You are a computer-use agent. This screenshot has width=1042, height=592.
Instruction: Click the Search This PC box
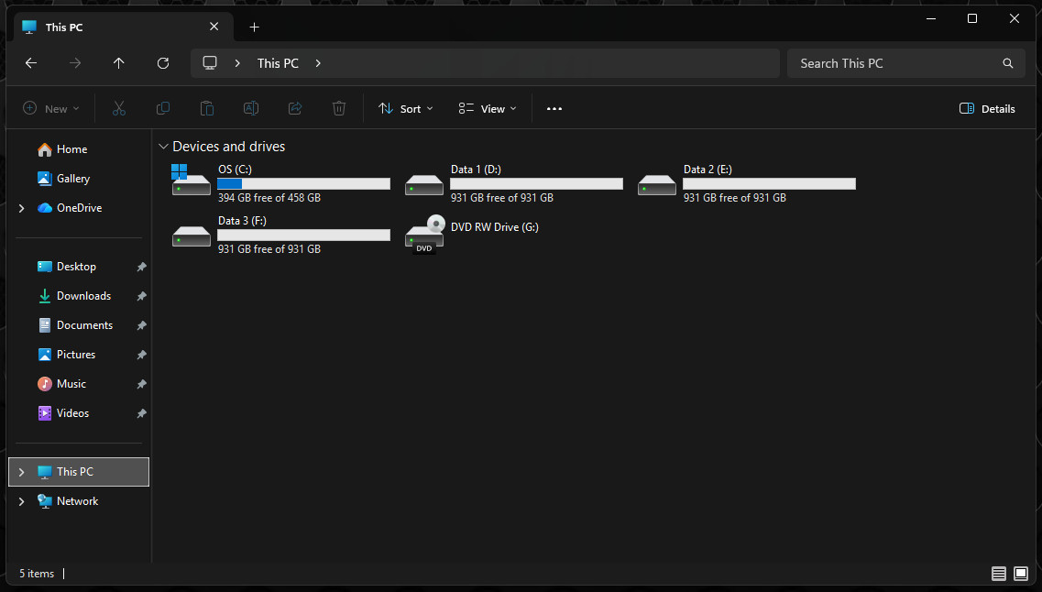(905, 63)
